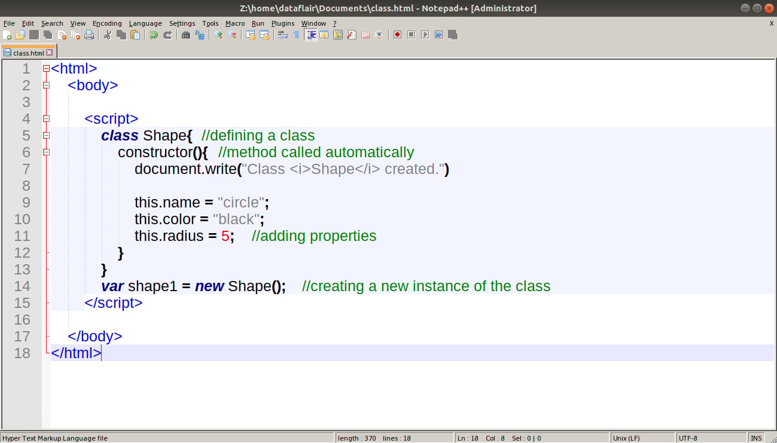This screenshot has height=443, width=777.
Task: Click the X at menu bar's right end
Action: pyautogui.click(x=771, y=23)
